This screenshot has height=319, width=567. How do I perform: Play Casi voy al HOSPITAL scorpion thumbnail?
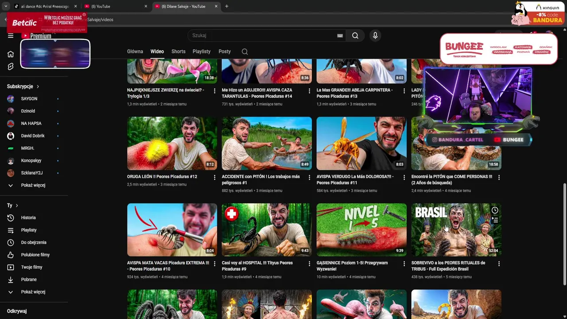point(267,230)
